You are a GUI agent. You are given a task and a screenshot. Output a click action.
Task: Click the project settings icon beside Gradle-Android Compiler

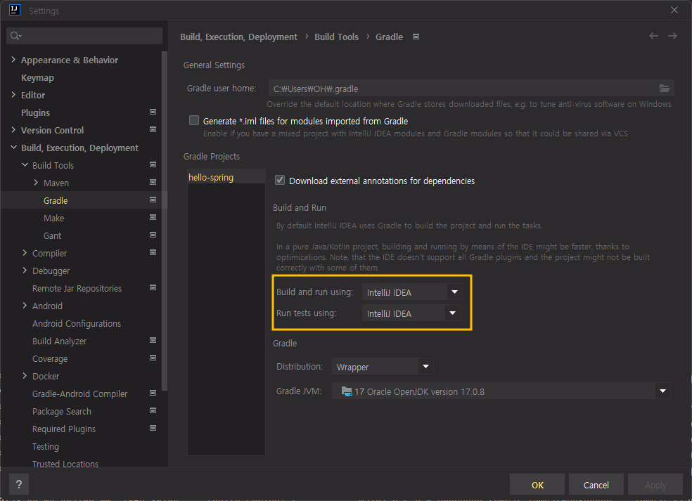pyautogui.click(x=153, y=393)
